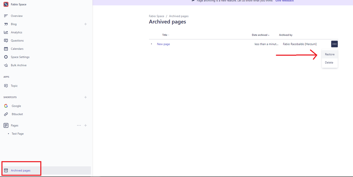The image size is (353, 177).
Task: Click the Btbucket link icon
Action: pyautogui.click(x=6, y=114)
